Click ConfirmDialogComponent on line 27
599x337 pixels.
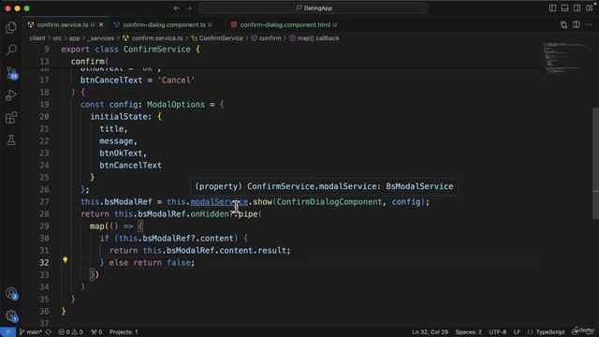point(329,202)
